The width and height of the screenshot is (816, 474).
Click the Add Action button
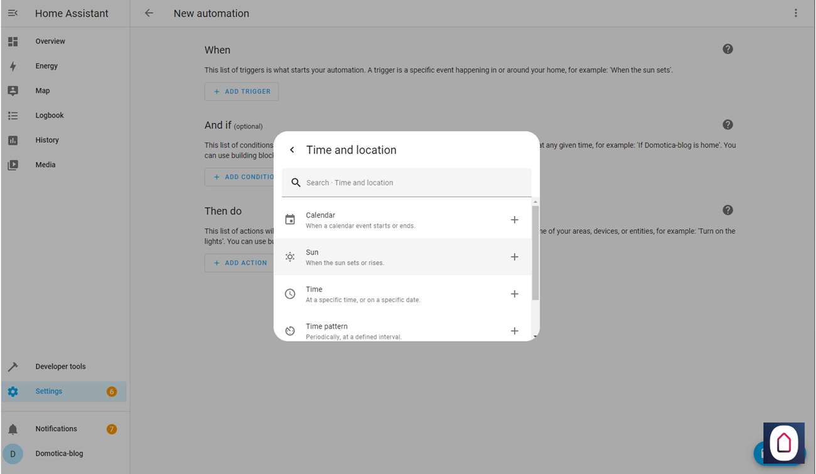[240, 263]
